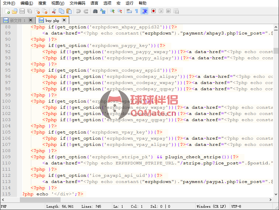The height and width of the screenshot is (210, 279).
Task: Click the Cut scissors icon
Action: tap(54, 11)
